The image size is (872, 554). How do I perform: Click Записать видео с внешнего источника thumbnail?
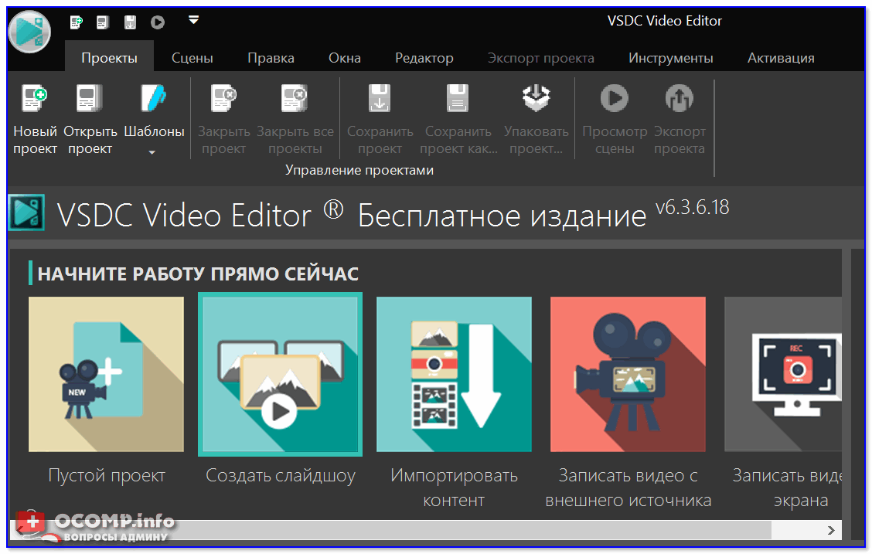pos(628,374)
